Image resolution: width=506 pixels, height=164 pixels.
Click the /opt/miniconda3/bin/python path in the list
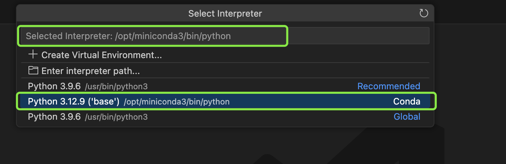177,102
